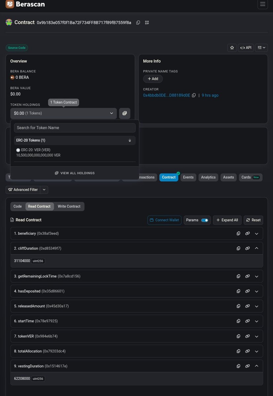Screen dimensions: 273x396
Task: Open the list options dropdown beside API
Action: click(x=261, y=48)
